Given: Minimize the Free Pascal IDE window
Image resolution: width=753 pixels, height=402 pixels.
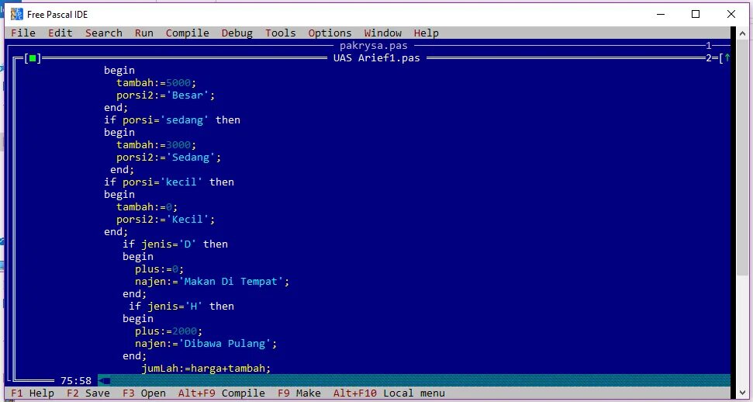Looking at the screenshot, I should [661, 15].
